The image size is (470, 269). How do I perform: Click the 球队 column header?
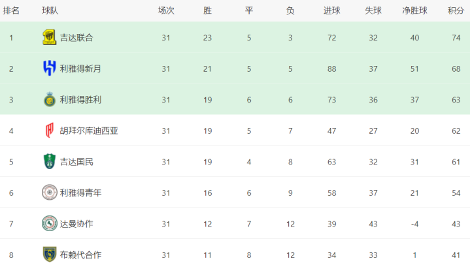click(x=50, y=11)
